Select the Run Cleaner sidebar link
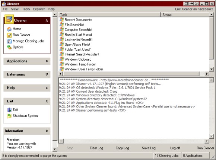 (x=22, y=35)
